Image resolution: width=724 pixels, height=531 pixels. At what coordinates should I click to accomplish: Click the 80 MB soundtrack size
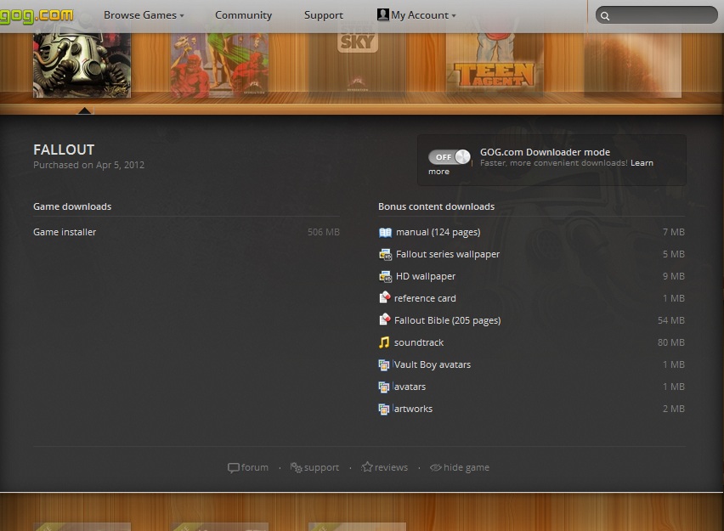pyautogui.click(x=671, y=342)
